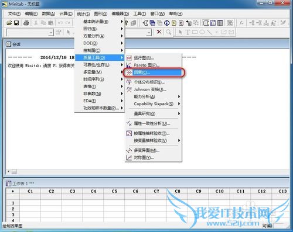The height and width of the screenshot is (232, 293).
Task: Click the magnifier zoom icon
Action: coord(168,32)
